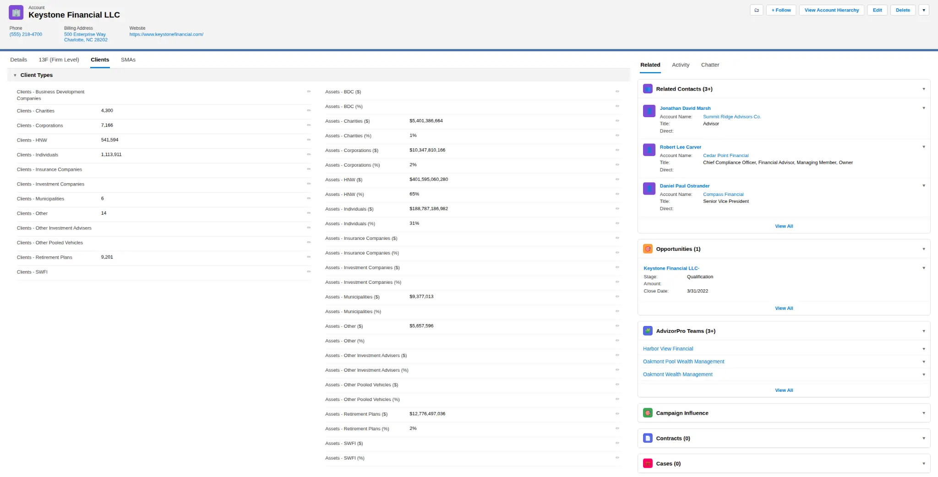
Task: Click pencil icon for Assets - Retirement Plans ($)
Action: click(617, 414)
